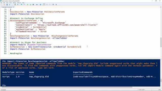
Task: Click the '#Connect to Exchange Online' comment
Action: (26, 18)
